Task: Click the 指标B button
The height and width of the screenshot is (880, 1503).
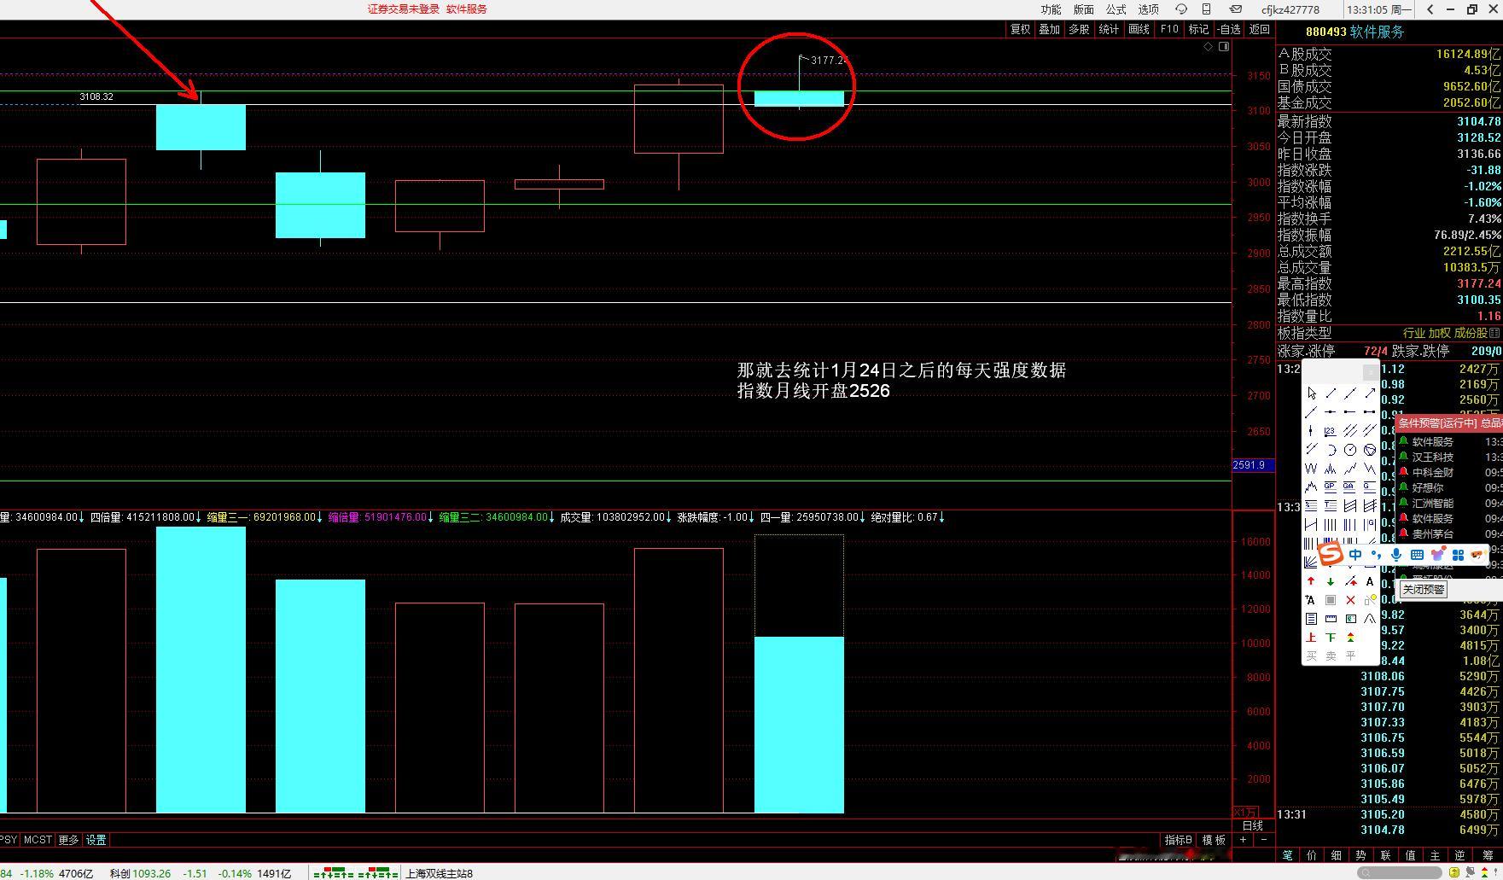Action: 1179,840
